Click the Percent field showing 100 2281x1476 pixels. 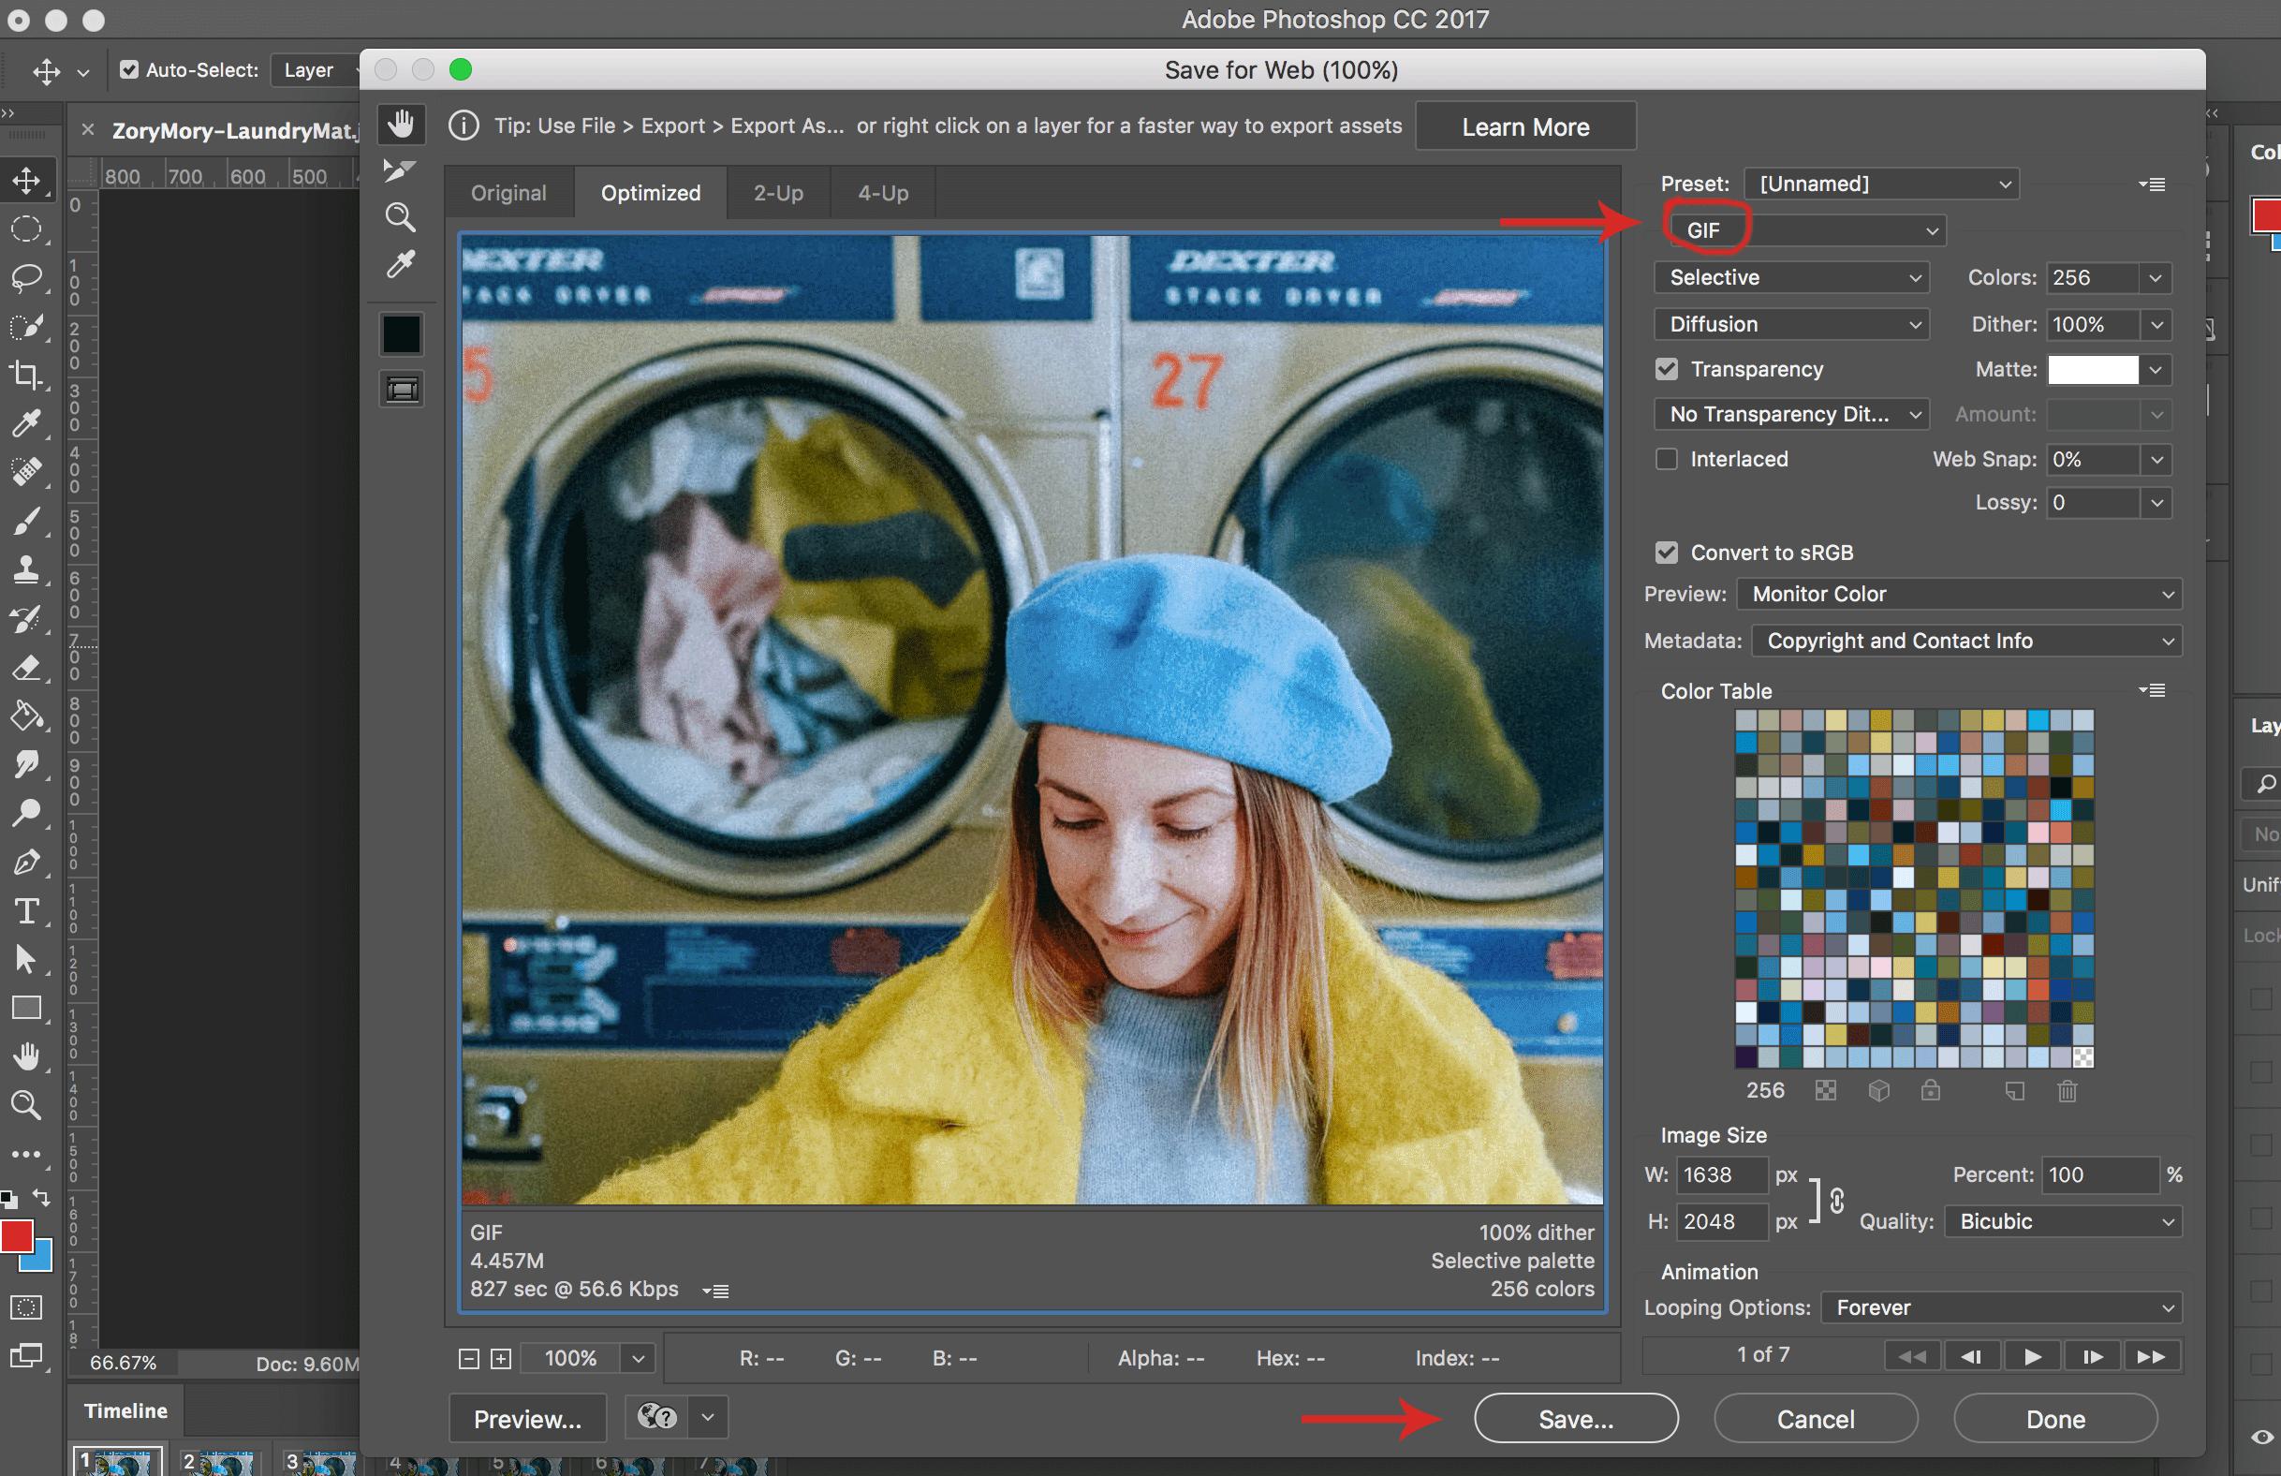[x=2100, y=1174]
